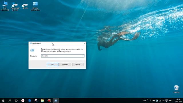The width and height of the screenshot is (183, 103).
Task: Select the Run dialog taskbar button
Action: point(56,100)
